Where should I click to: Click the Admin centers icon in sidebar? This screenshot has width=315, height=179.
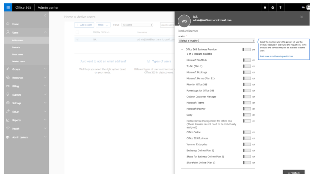tap(8, 137)
